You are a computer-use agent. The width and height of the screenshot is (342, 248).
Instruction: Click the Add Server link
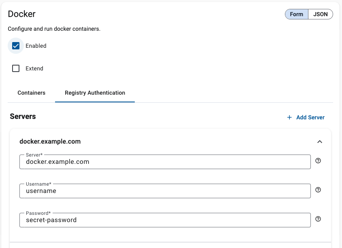(x=310, y=117)
